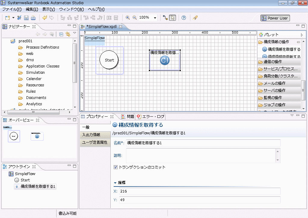308x218 pixels.
Task: Click the Redo arrow icon
Action: click(51, 18)
